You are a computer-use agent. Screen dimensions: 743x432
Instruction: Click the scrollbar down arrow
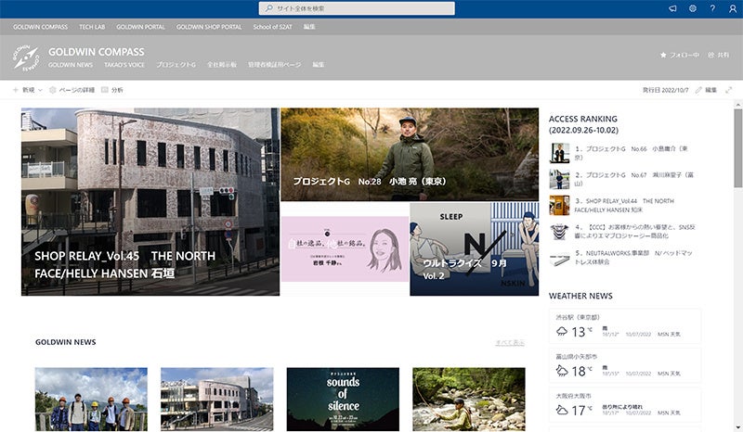[737, 427]
